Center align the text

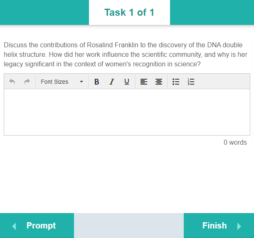click(159, 82)
